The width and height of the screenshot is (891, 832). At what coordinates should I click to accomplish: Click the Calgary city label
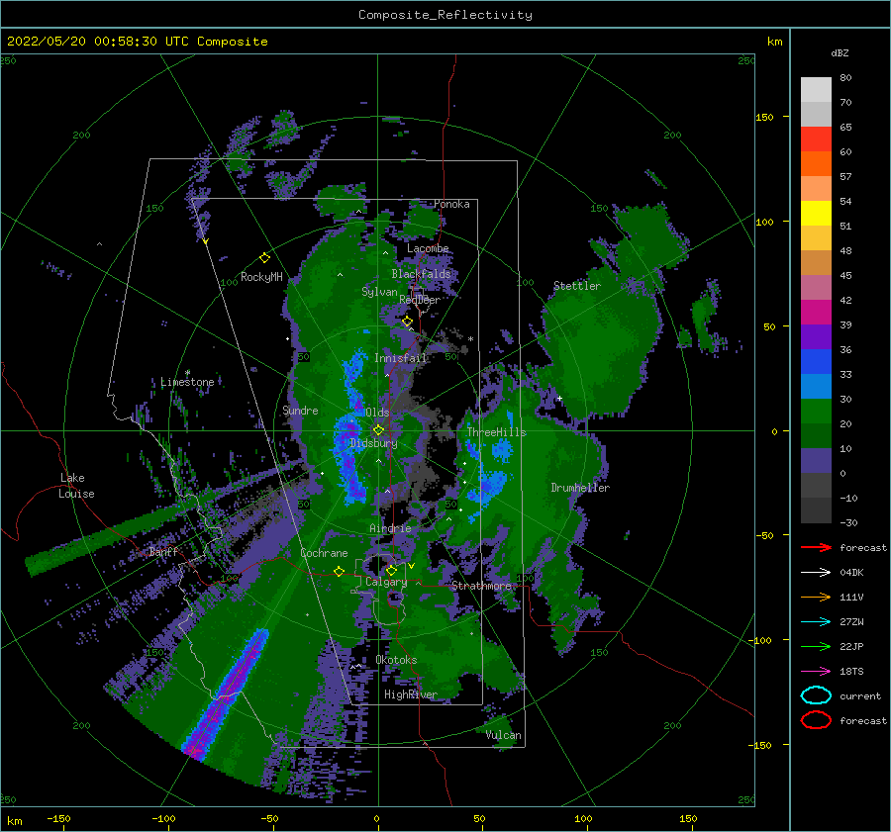point(386,582)
